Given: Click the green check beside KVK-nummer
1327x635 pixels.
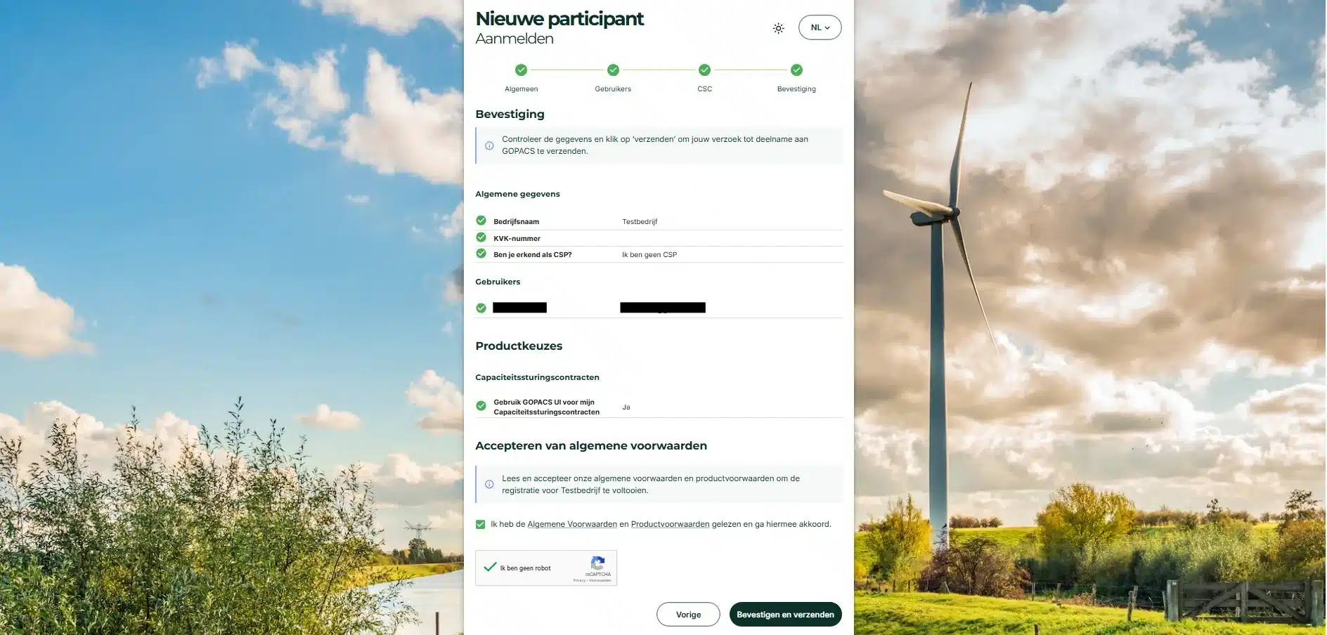Looking at the screenshot, I should (x=481, y=237).
